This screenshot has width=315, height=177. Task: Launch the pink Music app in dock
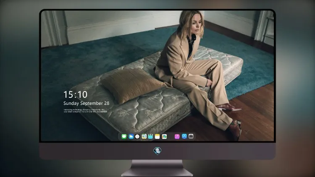(x=177, y=137)
